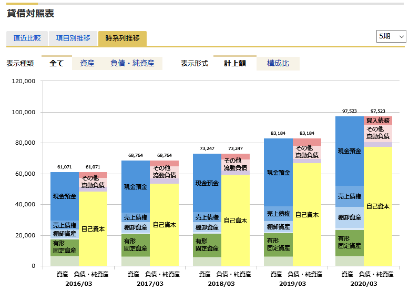Select the 時系列推移 tab
The image size is (409, 290).
coord(122,38)
